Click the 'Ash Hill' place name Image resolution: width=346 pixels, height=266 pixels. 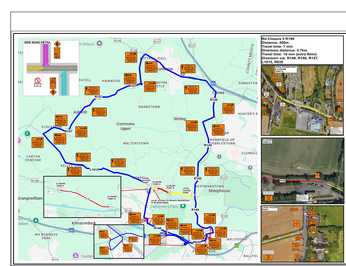point(80,112)
